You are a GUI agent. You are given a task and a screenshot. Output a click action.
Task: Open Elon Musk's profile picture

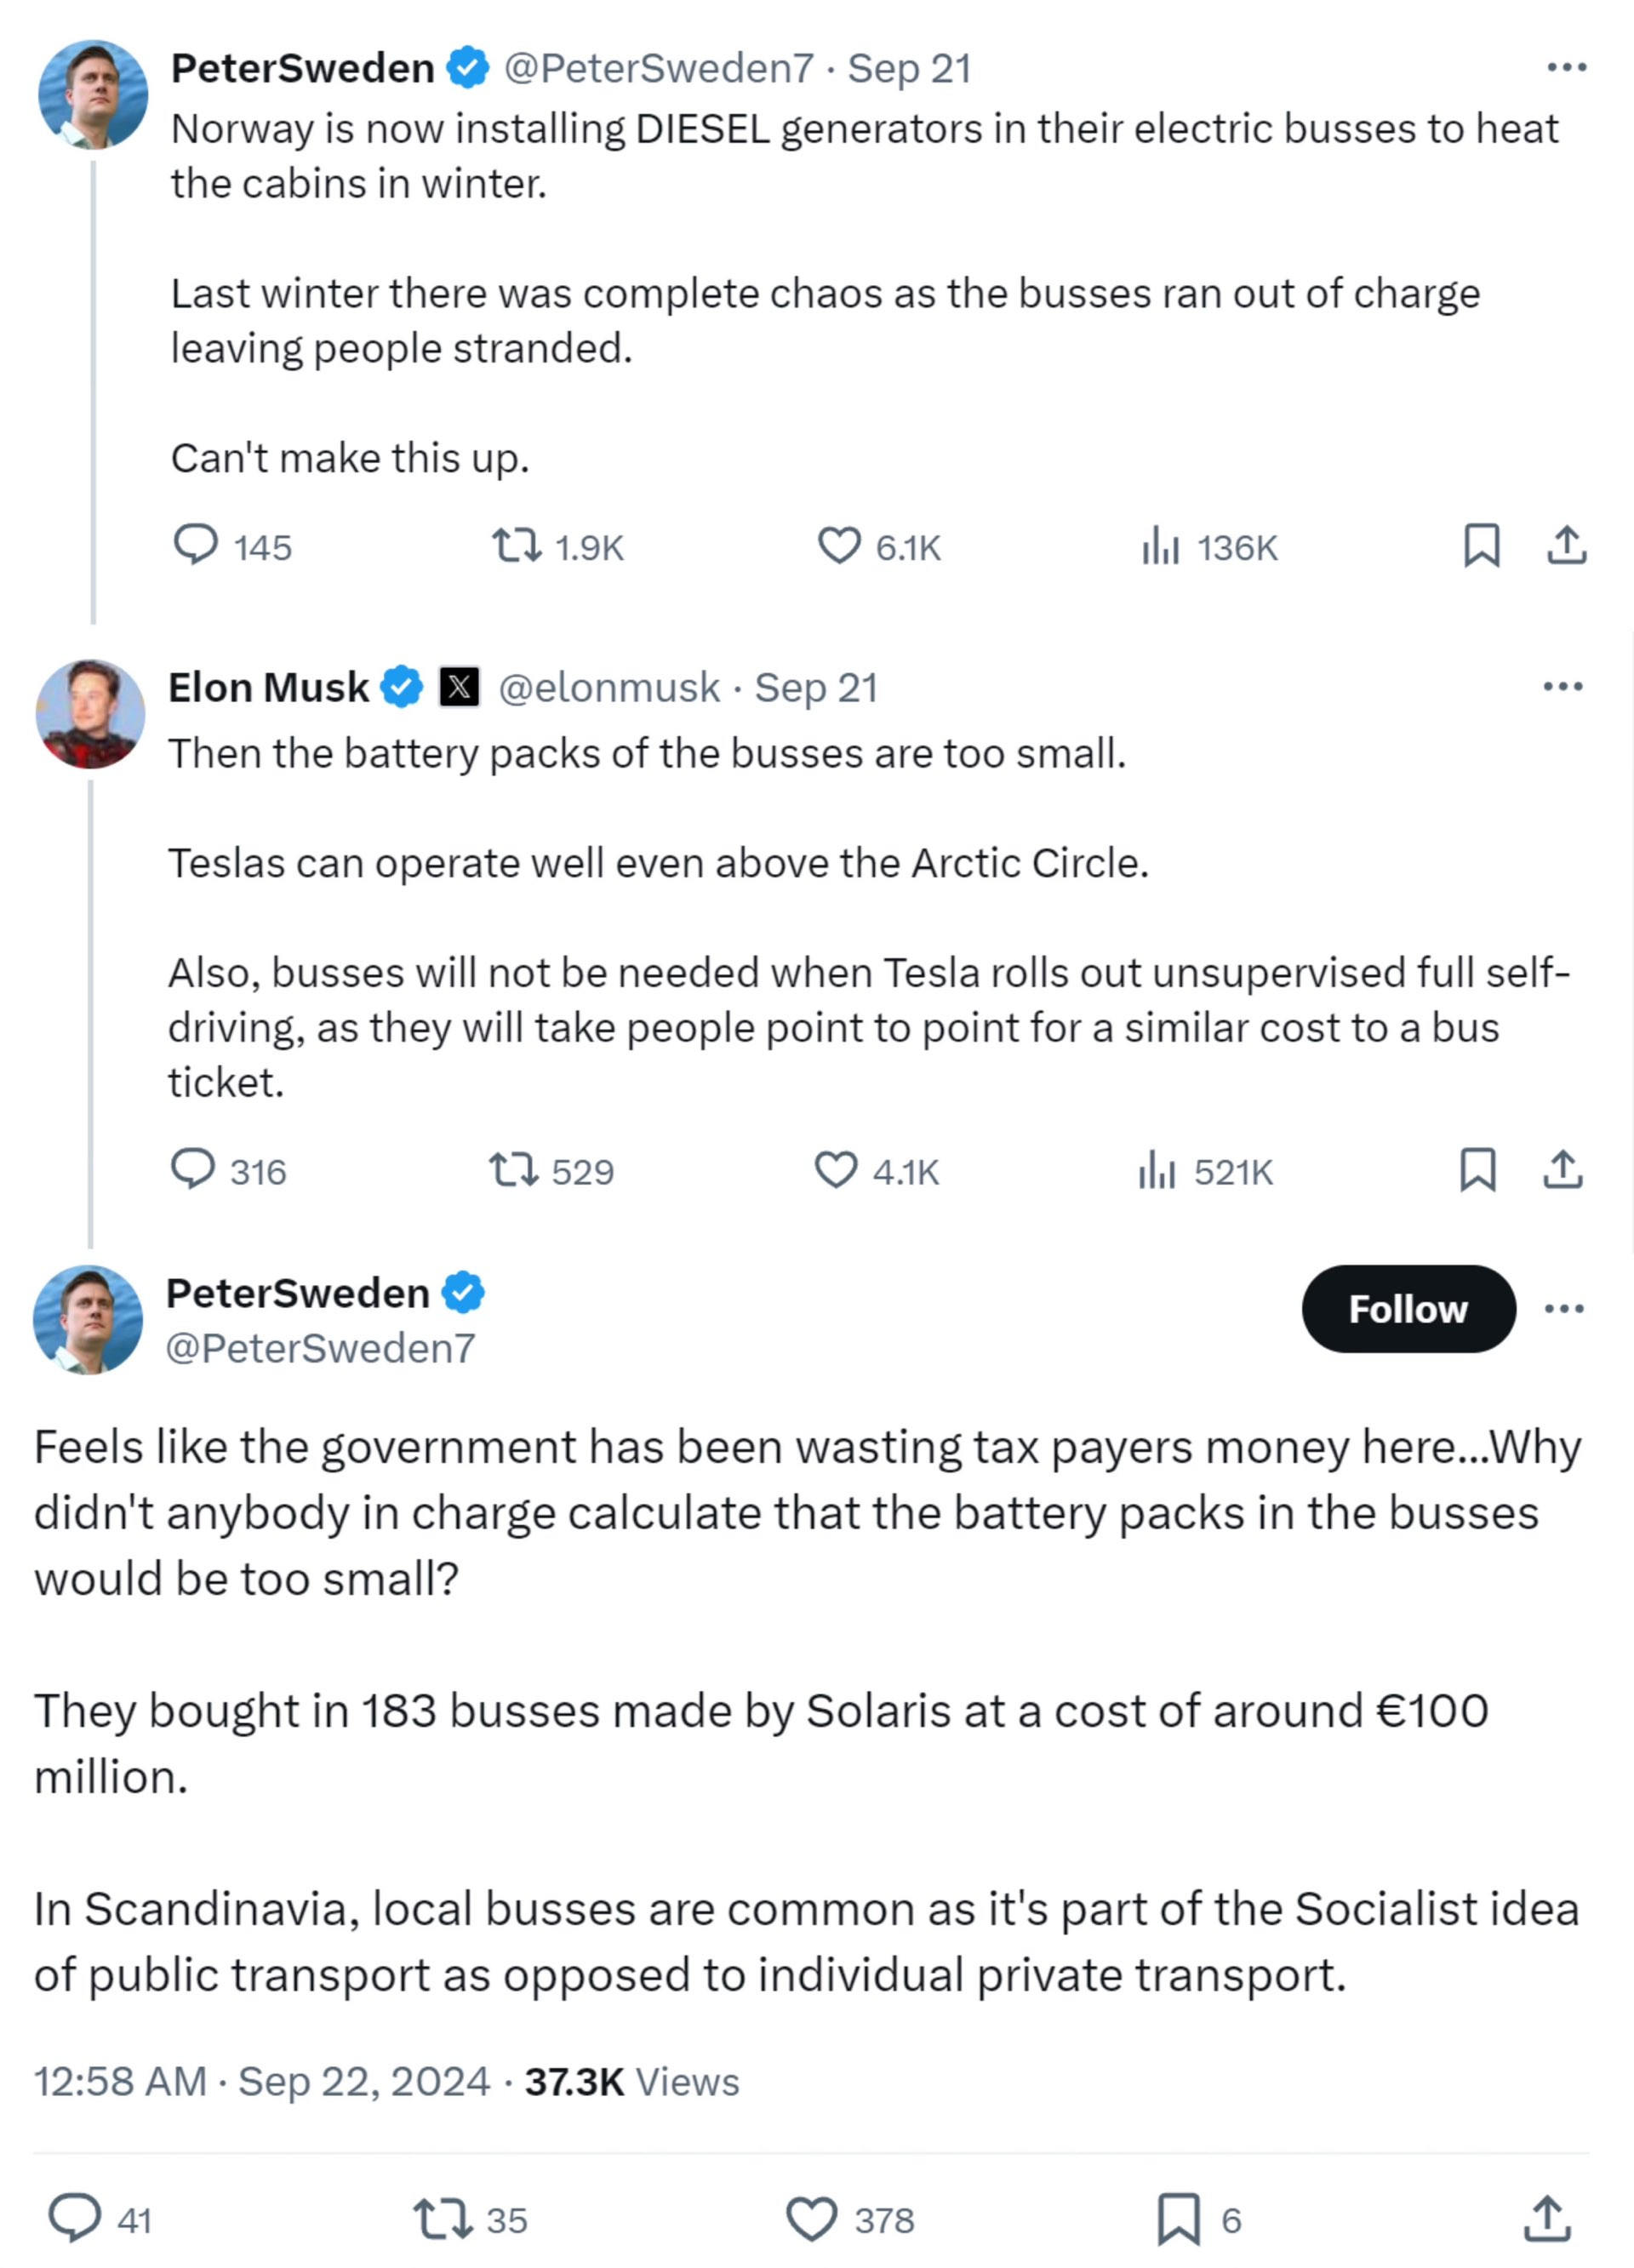click(90, 714)
